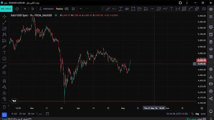The height and width of the screenshot is (120, 214).
Task: Toggle lock all drawings
Action: click(x=4, y=93)
